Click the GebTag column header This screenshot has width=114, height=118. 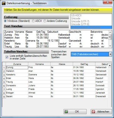(x=84, y=64)
